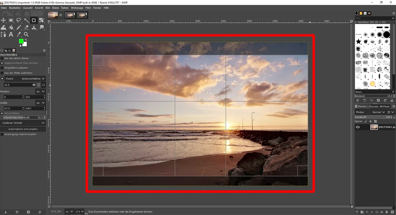Select the Clone stamp tool

coord(34,27)
